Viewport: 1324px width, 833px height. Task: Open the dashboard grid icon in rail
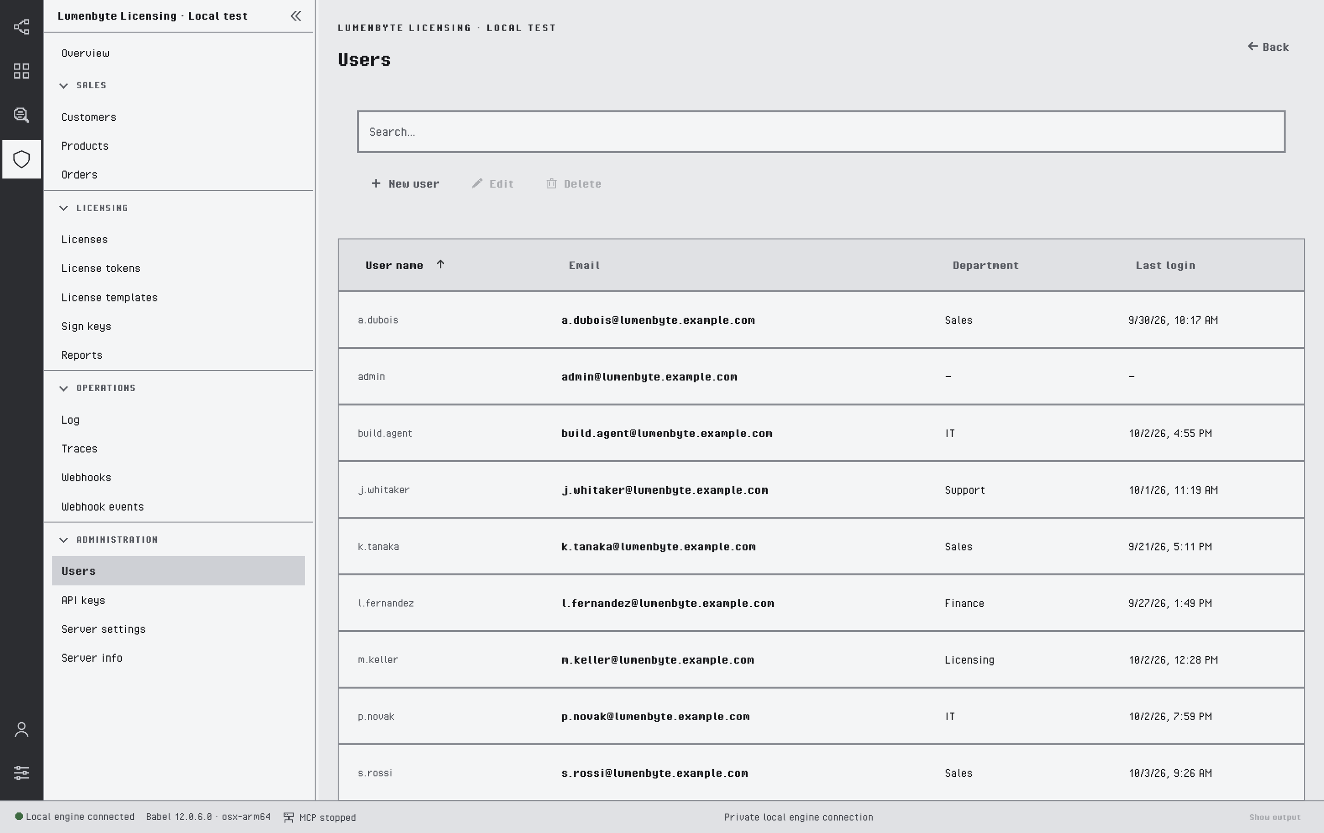(x=22, y=71)
